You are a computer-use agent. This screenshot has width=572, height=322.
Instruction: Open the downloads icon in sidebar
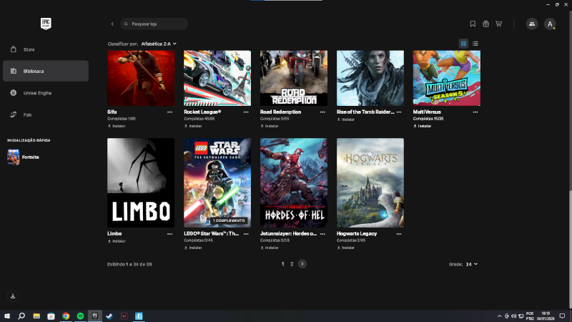[x=13, y=296]
